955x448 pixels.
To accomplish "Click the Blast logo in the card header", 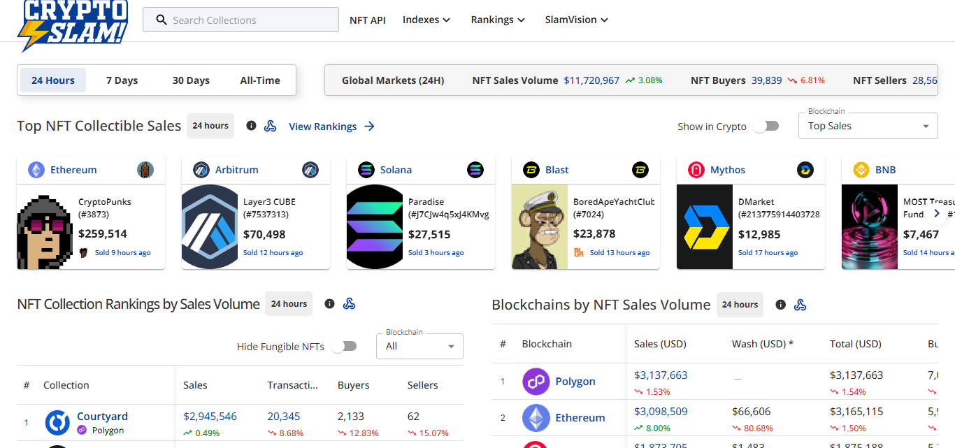I will coord(531,170).
